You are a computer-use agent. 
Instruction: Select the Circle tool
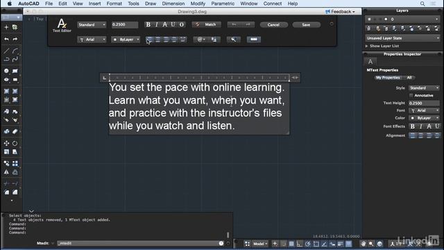coord(6,71)
